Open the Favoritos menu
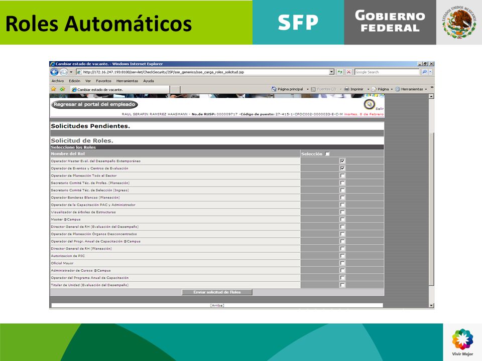Image resolution: width=482 pixels, height=361 pixels. tap(103, 81)
